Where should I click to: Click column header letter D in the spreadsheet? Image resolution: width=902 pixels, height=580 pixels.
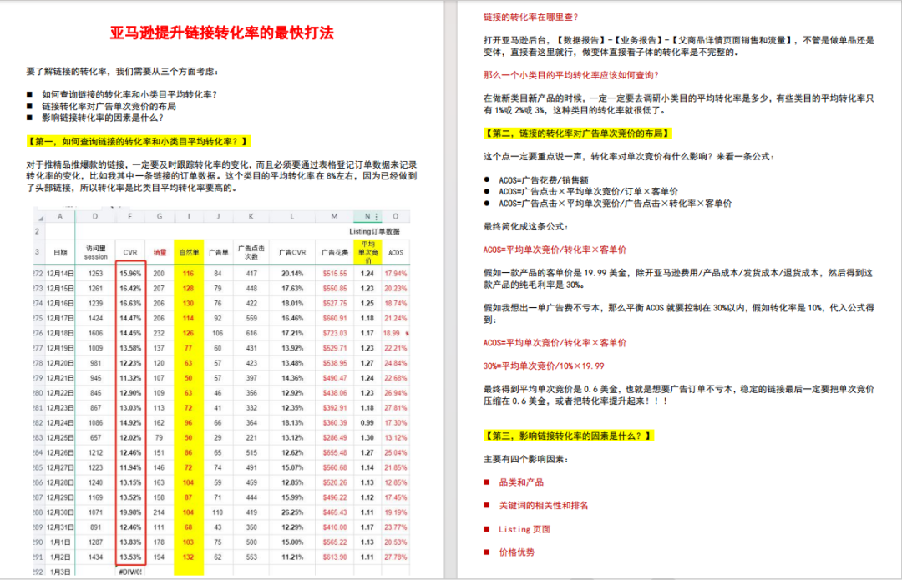[95, 217]
